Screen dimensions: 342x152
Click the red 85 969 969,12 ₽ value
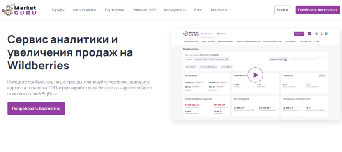point(192,105)
